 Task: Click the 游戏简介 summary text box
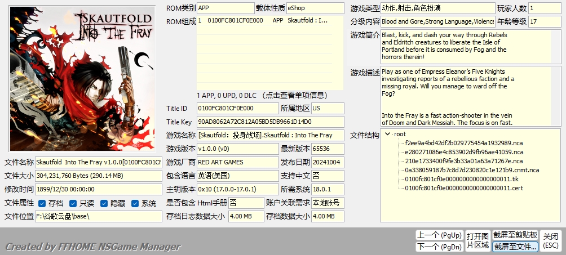click(471, 47)
